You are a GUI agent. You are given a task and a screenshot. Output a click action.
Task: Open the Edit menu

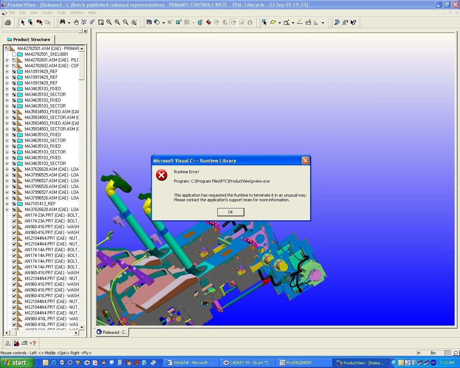click(22, 13)
